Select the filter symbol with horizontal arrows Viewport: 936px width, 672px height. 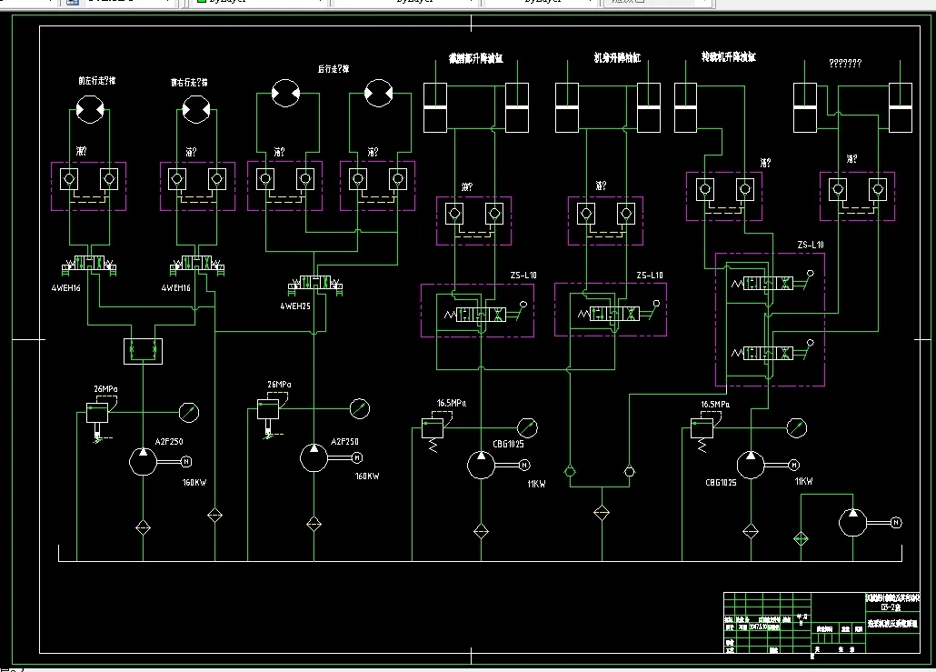pyautogui.click(x=802, y=539)
